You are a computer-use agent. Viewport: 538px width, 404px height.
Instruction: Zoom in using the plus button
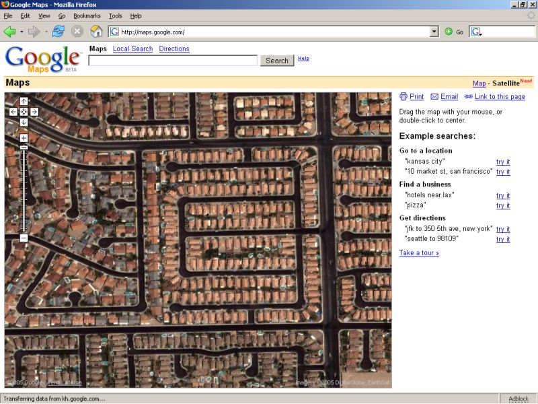(x=24, y=138)
